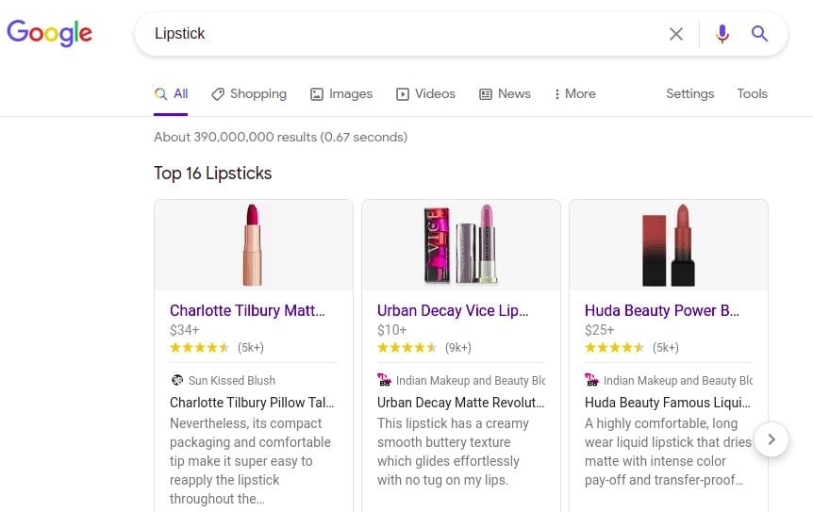Click the magnifying glass search button
813x512 pixels.
tap(759, 34)
